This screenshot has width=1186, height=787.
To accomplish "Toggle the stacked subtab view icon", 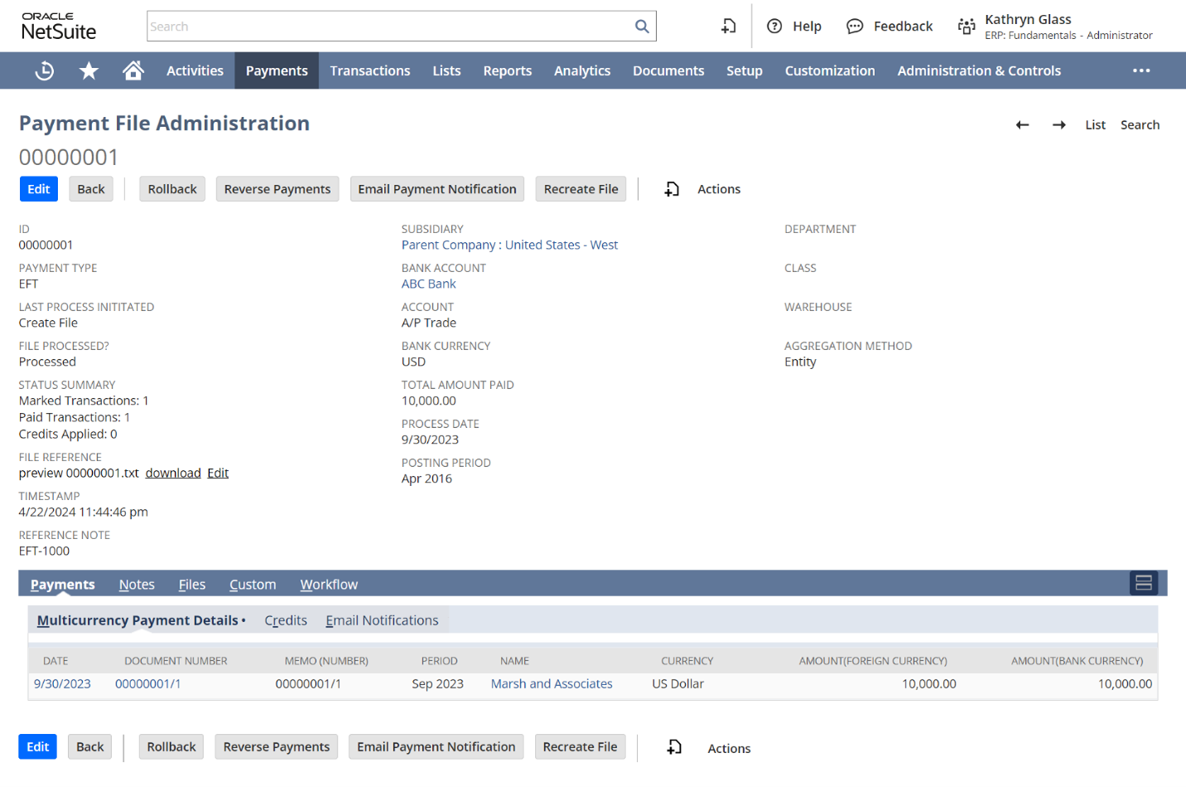I will point(1143,583).
